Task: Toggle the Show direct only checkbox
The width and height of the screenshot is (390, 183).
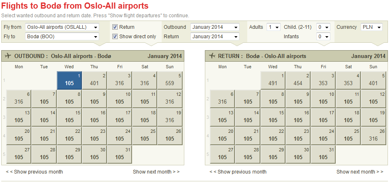Action: click(115, 36)
